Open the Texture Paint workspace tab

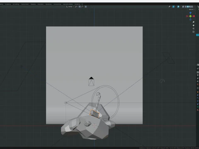point(25,4)
